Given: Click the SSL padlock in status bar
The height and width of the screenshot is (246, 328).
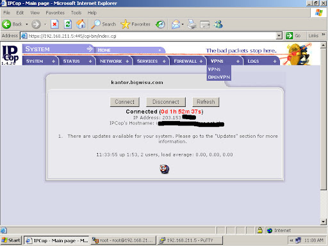Looking at the screenshot, I should 259,230.
